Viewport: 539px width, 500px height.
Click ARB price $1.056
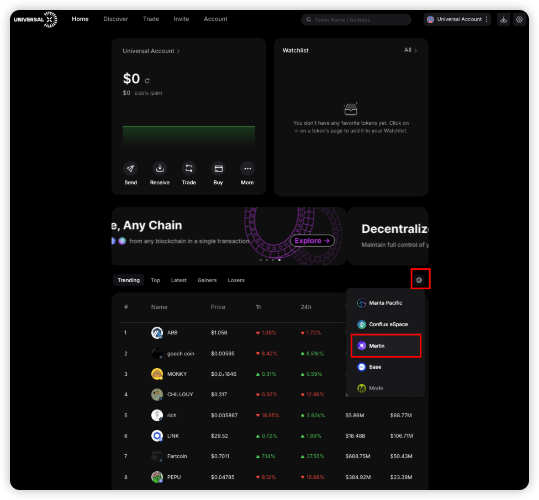pyautogui.click(x=219, y=333)
